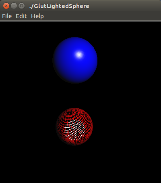Click the wireframe sphere's converging pole point
This screenshot has height=183, width=161.
click(x=68, y=139)
